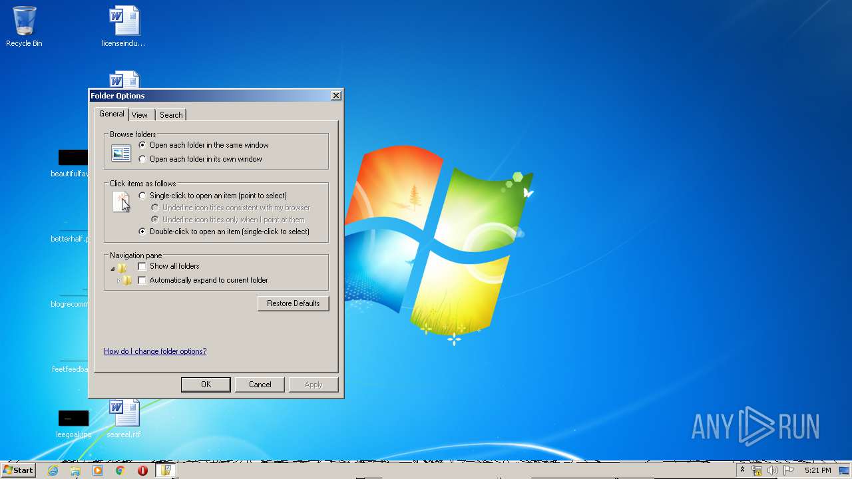Select Open each folder in same window
The height and width of the screenshot is (479, 852).
point(204,145)
